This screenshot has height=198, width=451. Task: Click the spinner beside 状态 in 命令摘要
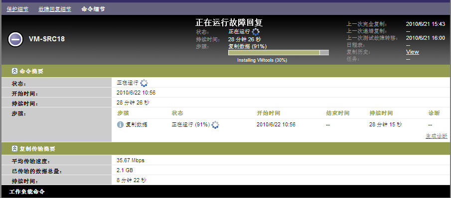click(x=144, y=83)
